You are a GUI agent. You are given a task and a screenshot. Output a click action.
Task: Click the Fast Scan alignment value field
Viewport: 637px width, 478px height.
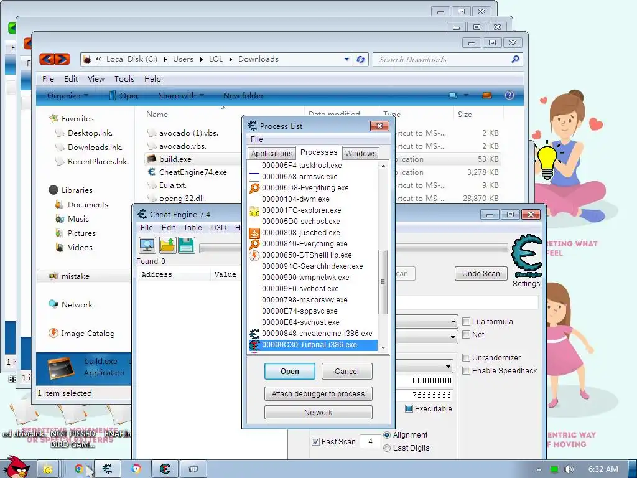click(x=370, y=441)
